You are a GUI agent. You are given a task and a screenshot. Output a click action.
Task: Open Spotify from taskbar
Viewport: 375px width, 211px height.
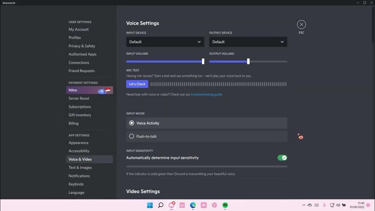point(225,205)
